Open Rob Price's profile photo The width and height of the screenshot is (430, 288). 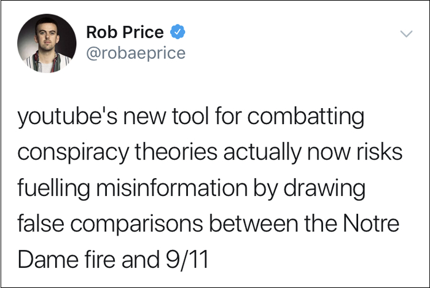point(43,43)
